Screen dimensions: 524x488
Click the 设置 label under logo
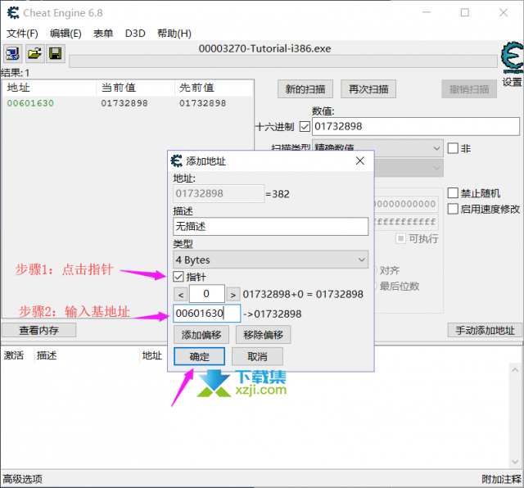pos(512,82)
